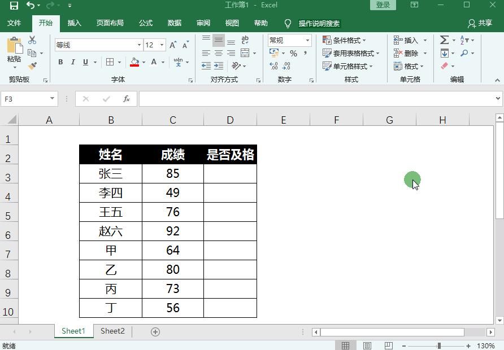Switch to Page Layout view in status bar
This screenshot has width=504, height=350.
pyautogui.click(x=367, y=346)
